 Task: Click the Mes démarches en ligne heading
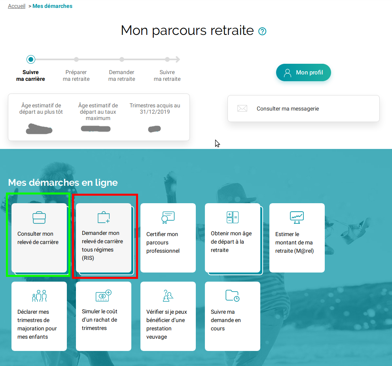(x=63, y=183)
